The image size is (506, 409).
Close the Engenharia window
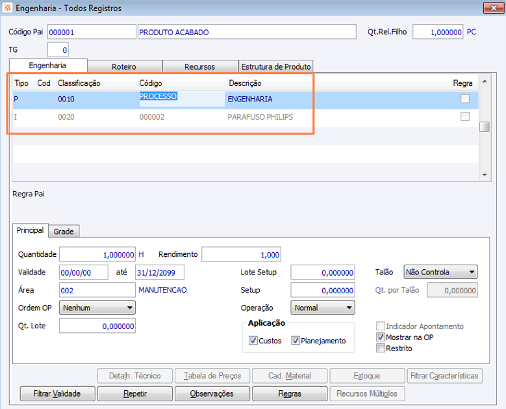(494, 8)
